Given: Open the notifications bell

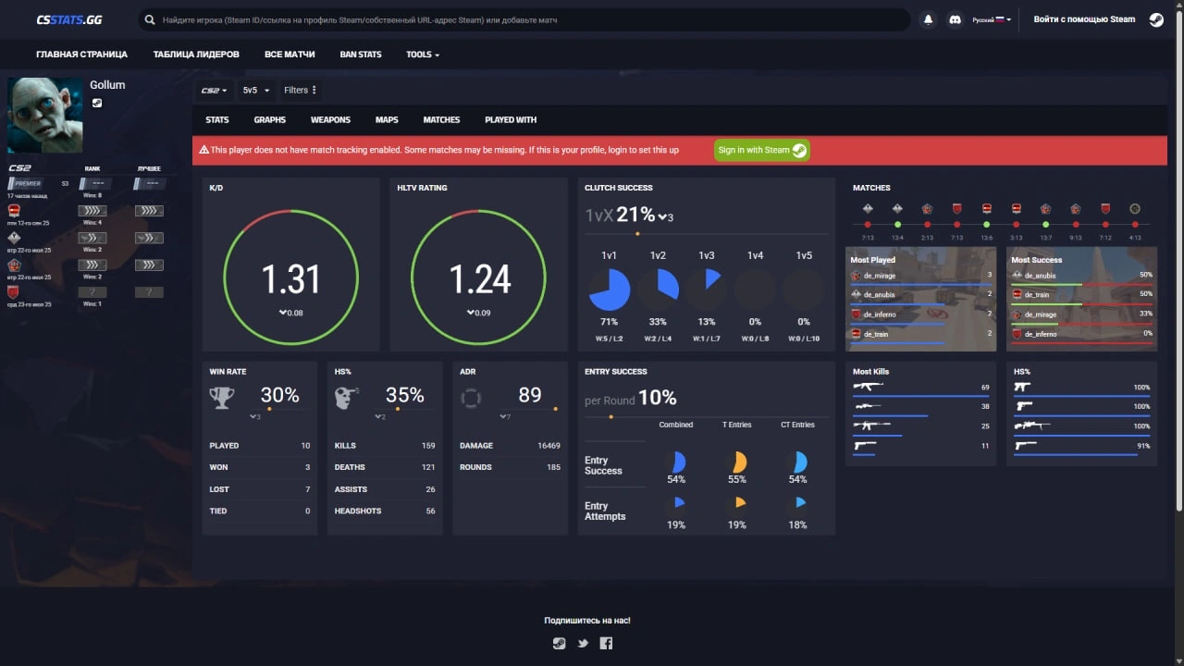Looking at the screenshot, I should point(928,19).
